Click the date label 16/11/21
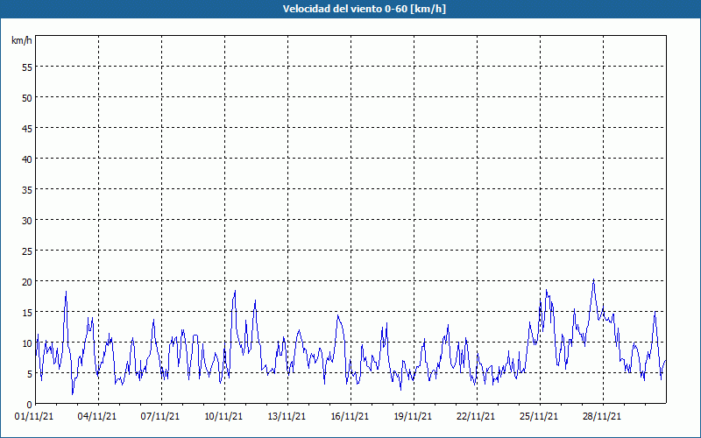The image size is (701, 438). click(x=350, y=416)
